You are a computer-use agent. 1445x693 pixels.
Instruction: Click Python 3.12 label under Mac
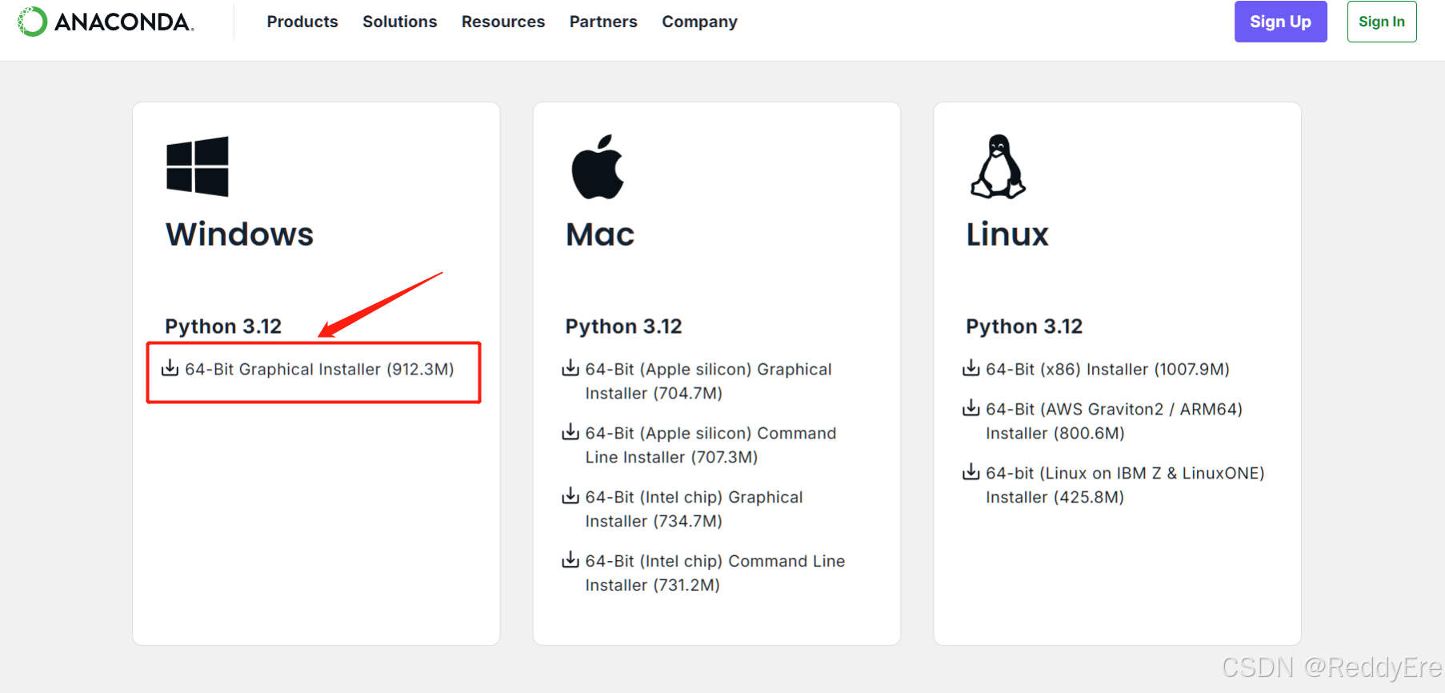click(623, 326)
